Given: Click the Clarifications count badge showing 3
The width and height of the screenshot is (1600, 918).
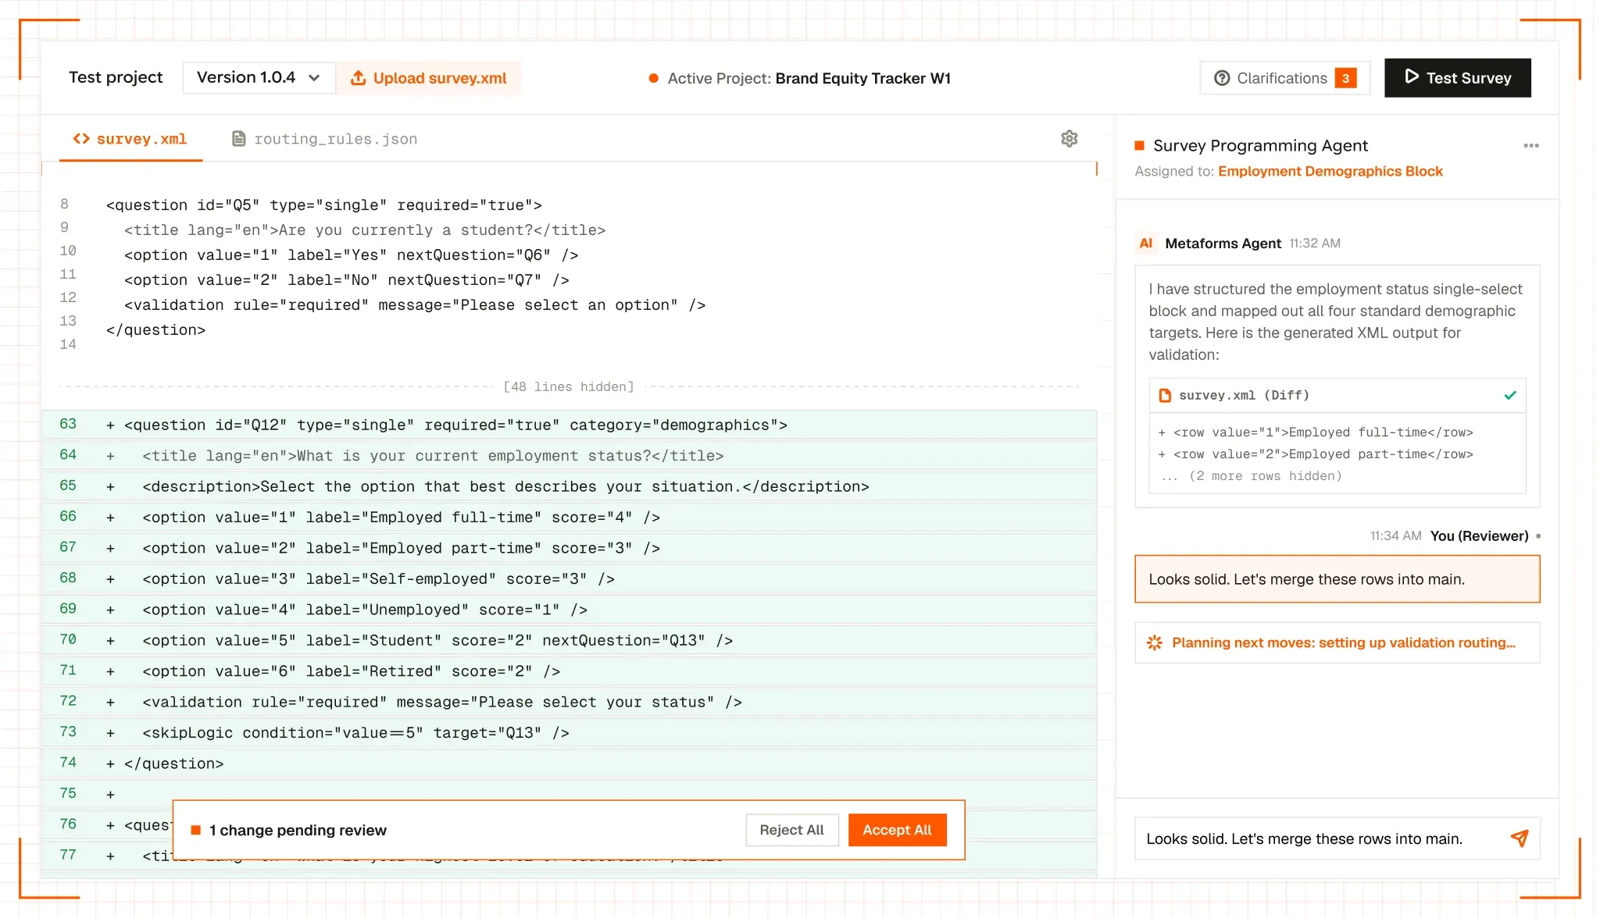Looking at the screenshot, I should 1345,78.
